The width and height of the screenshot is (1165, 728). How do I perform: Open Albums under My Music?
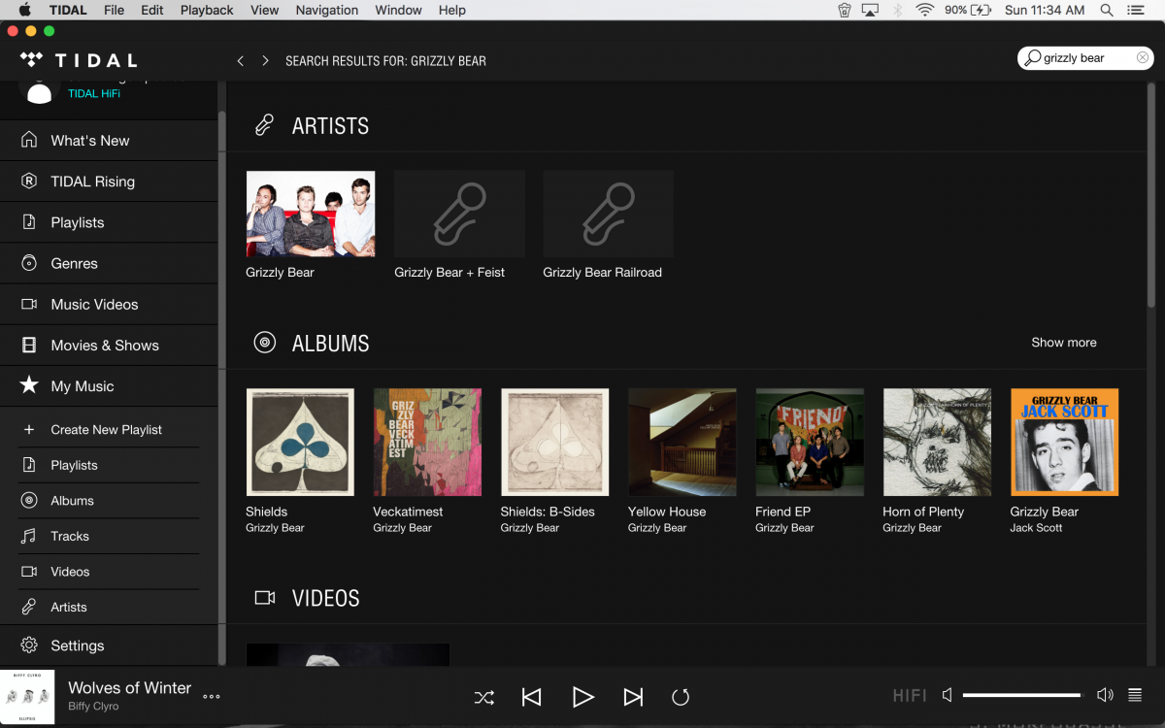click(109, 501)
